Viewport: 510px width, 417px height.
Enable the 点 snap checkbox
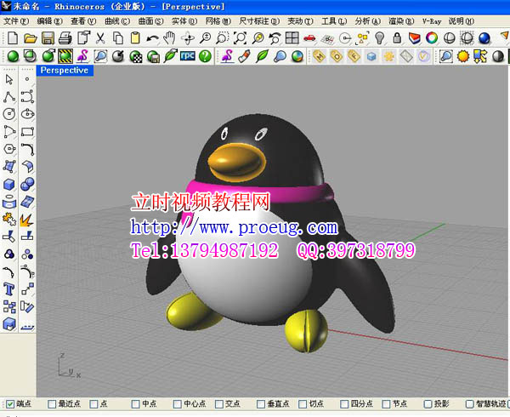pos(93,404)
